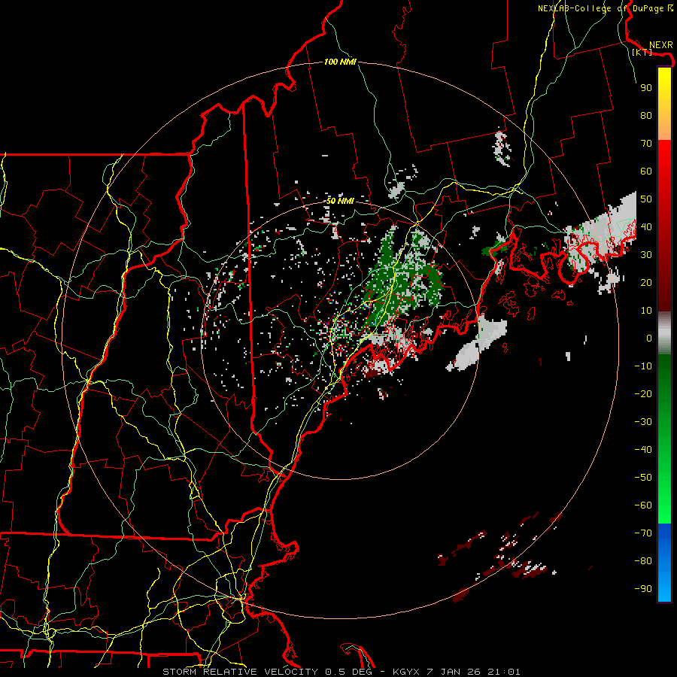Viewport: 677px width, 677px height.
Task: Click the -30 label on velocity scale
Action: pos(643,422)
